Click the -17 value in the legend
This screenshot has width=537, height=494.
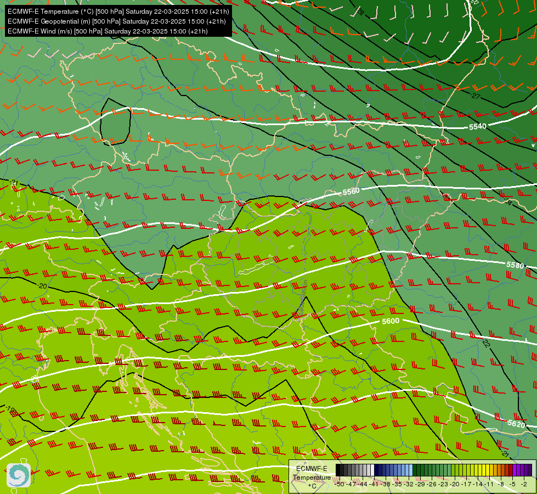click(466, 484)
